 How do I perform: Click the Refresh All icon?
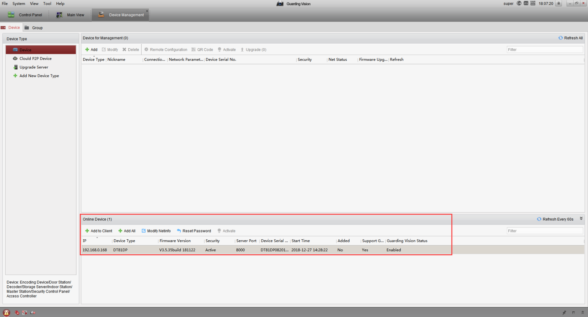(560, 38)
